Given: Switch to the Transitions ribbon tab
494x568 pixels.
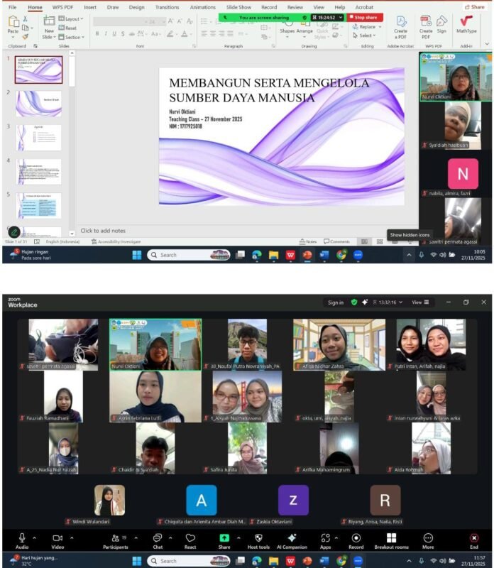Looking at the screenshot, I should (167, 7).
